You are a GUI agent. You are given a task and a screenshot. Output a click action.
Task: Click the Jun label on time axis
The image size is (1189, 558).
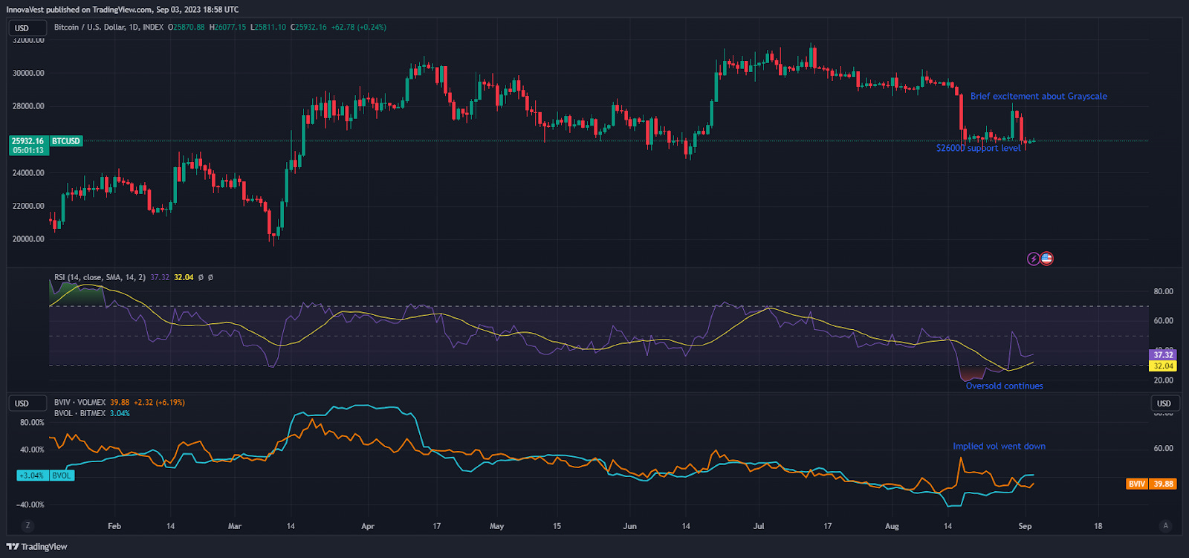629,526
